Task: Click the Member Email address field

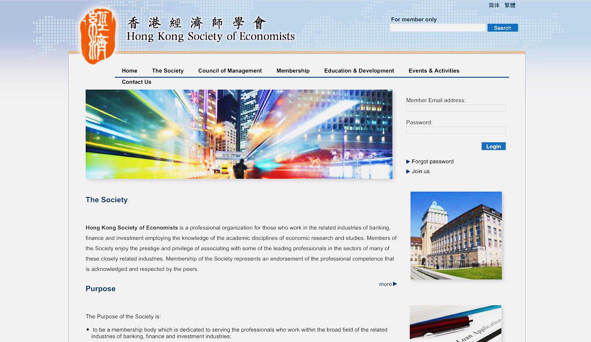Action: click(455, 108)
